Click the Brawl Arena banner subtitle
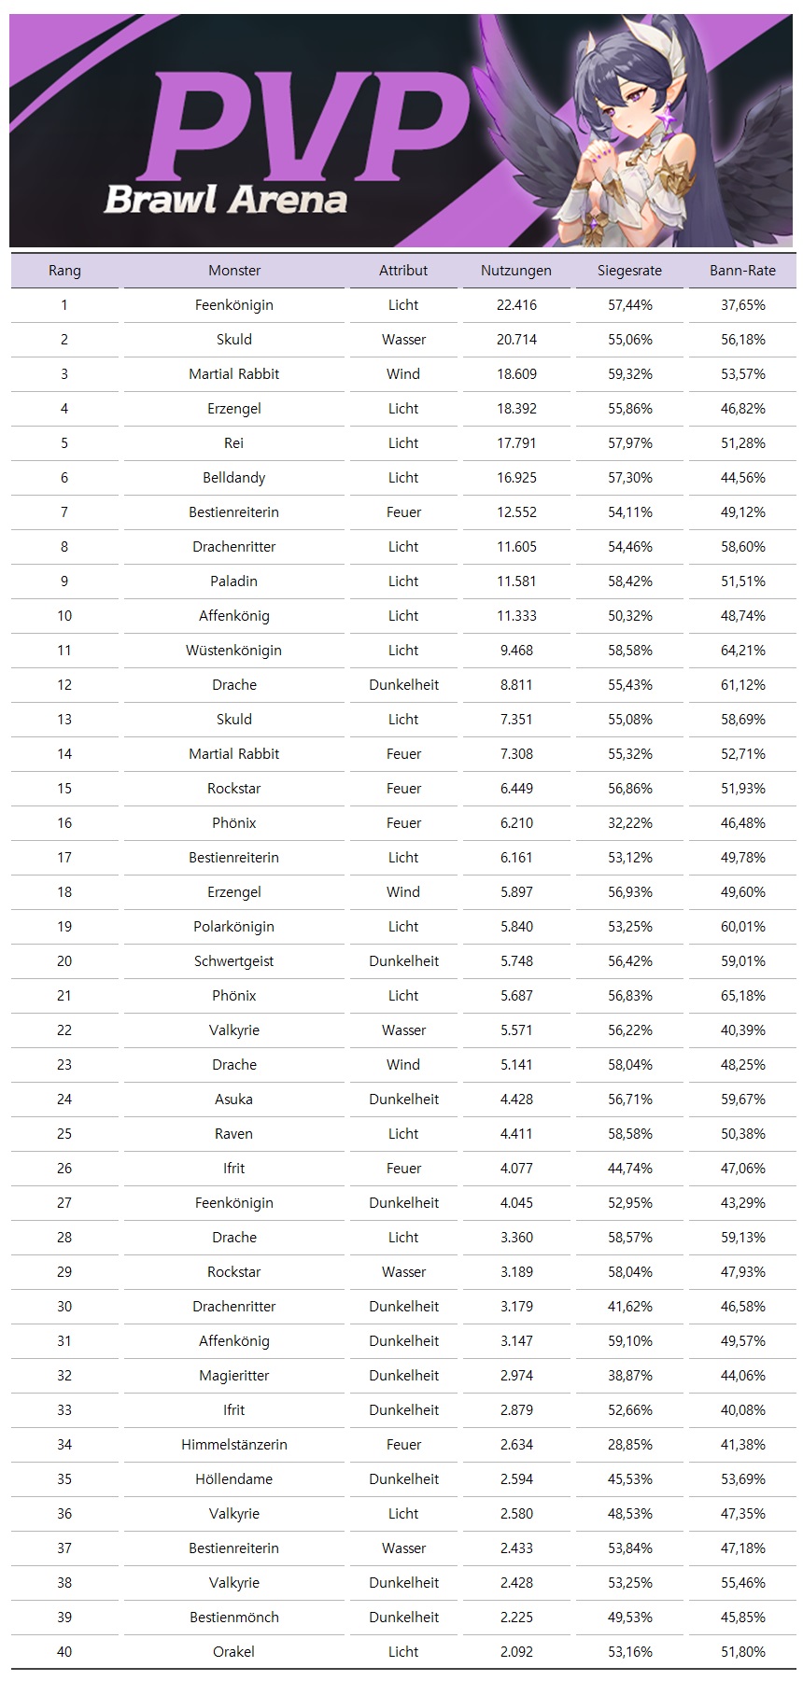 tap(226, 200)
